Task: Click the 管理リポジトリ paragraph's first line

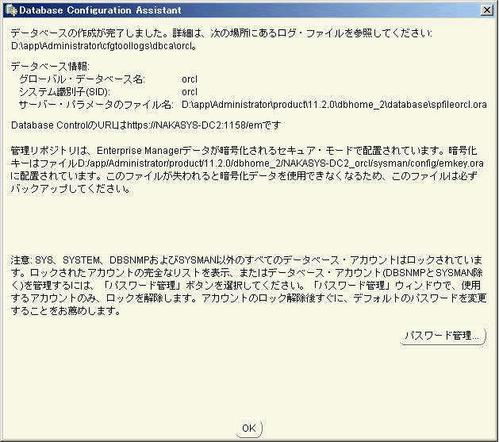Action: (248, 150)
